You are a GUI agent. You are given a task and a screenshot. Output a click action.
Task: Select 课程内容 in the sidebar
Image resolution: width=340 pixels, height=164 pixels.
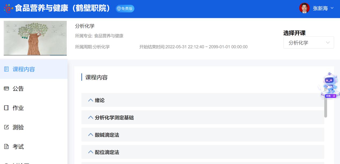[34, 69]
